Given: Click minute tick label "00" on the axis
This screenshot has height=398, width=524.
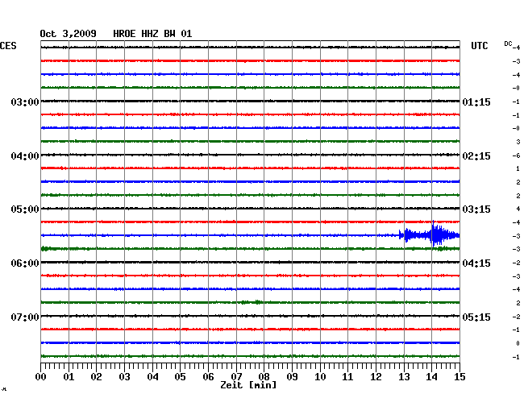Looking at the screenshot, I should pos(41,376).
